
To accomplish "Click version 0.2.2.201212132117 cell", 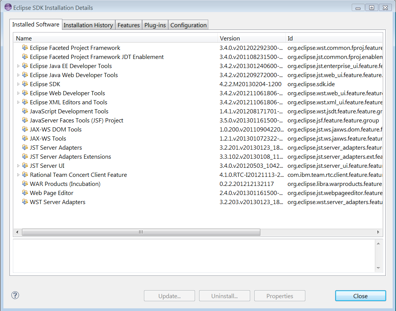I will [247, 184].
